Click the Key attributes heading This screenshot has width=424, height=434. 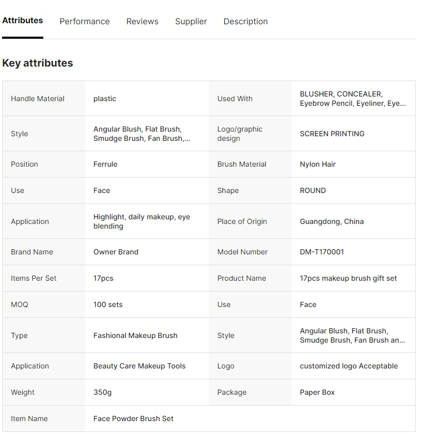point(38,63)
